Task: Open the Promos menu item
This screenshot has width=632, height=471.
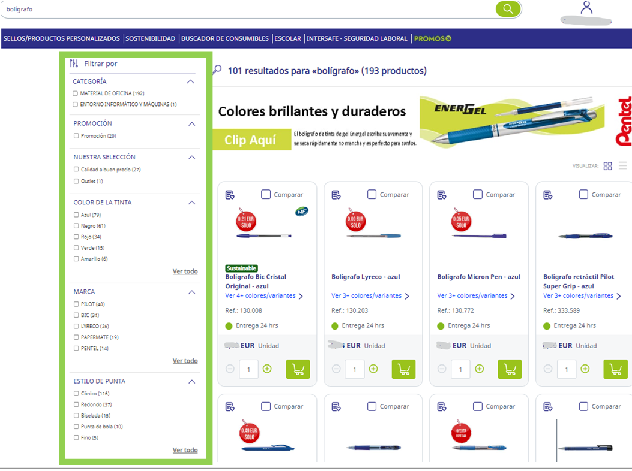Action: coord(433,38)
